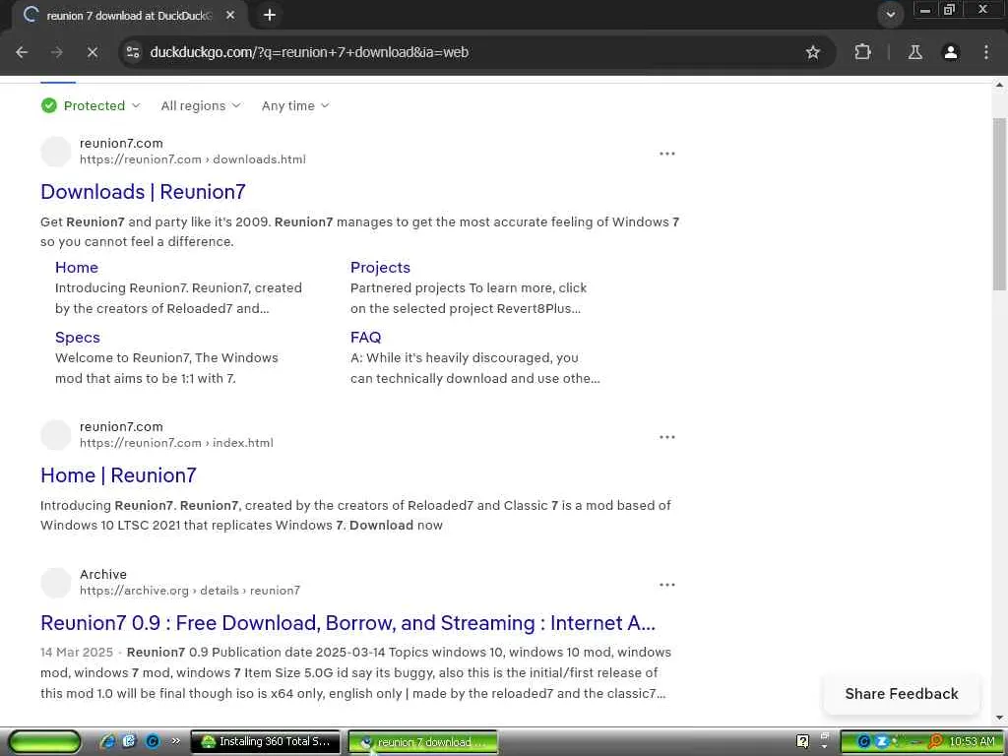Bookmark this page with the star
The width and height of the screenshot is (1008, 756).
pos(812,52)
